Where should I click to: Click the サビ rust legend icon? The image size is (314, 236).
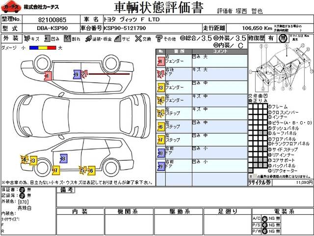(x=118, y=38)
